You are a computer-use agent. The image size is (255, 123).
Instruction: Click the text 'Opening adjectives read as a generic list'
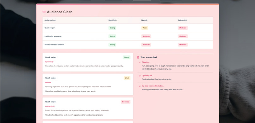(x=78, y=87)
